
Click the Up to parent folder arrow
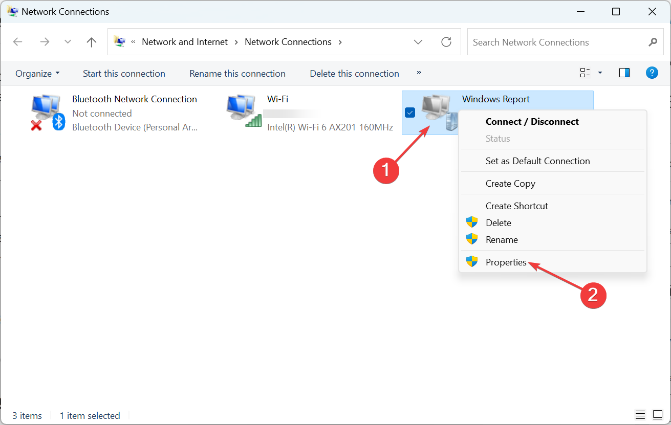92,42
